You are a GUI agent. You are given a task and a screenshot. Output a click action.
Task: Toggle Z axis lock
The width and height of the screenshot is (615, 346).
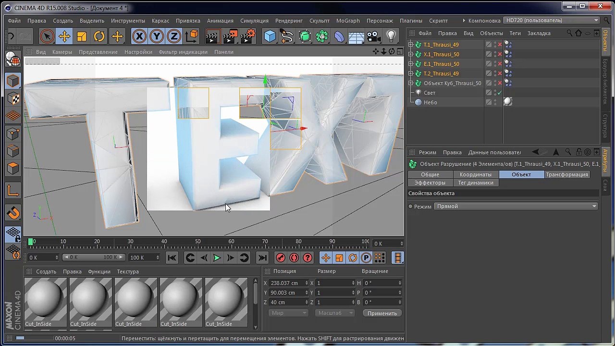[x=173, y=37]
